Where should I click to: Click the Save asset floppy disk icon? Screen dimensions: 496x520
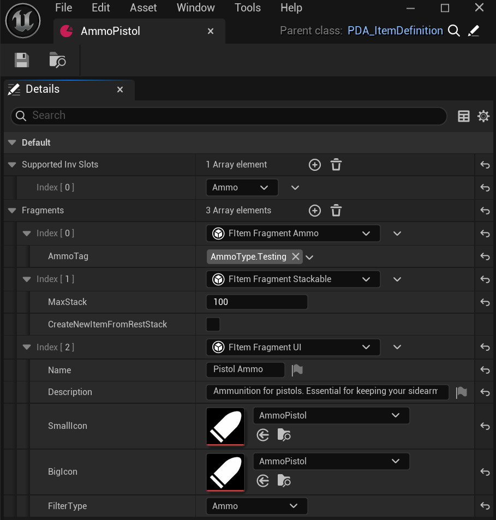(22, 60)
